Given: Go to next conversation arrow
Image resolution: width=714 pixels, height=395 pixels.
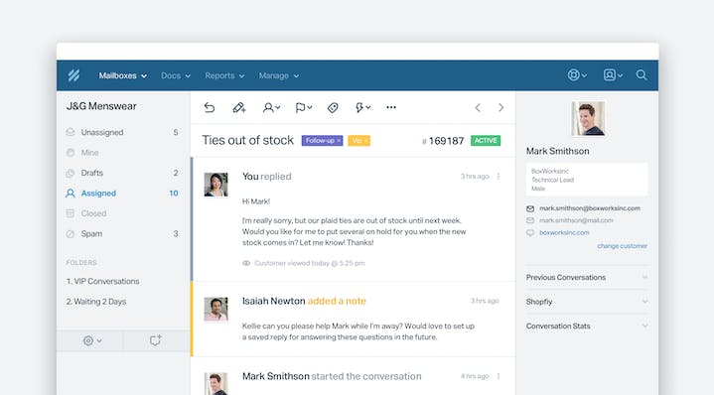Looking at the screenshot, I should click(x=500, y=107).
